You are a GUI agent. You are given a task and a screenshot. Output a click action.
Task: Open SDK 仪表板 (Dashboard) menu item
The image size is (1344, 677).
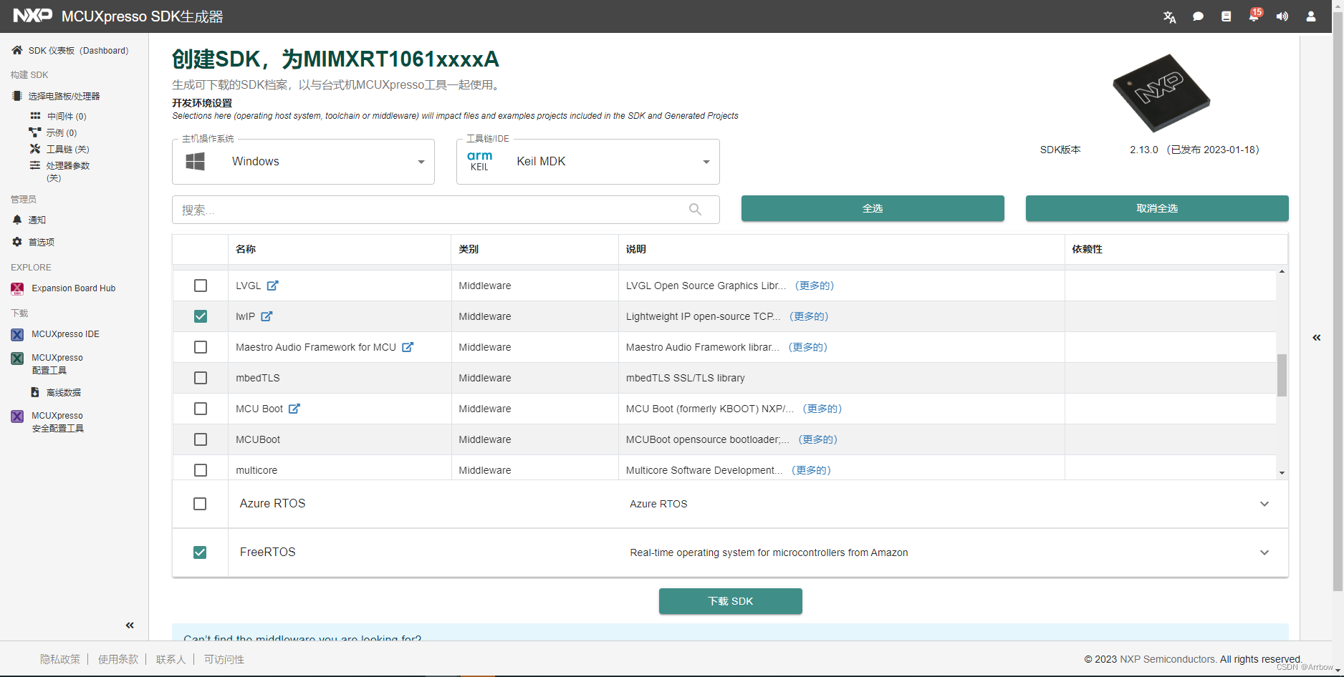(70, 50)
